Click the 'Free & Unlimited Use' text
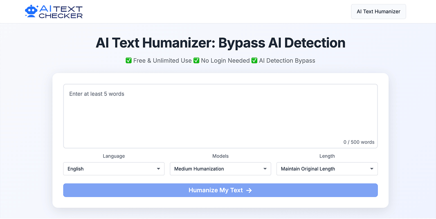 pos(162,61)
